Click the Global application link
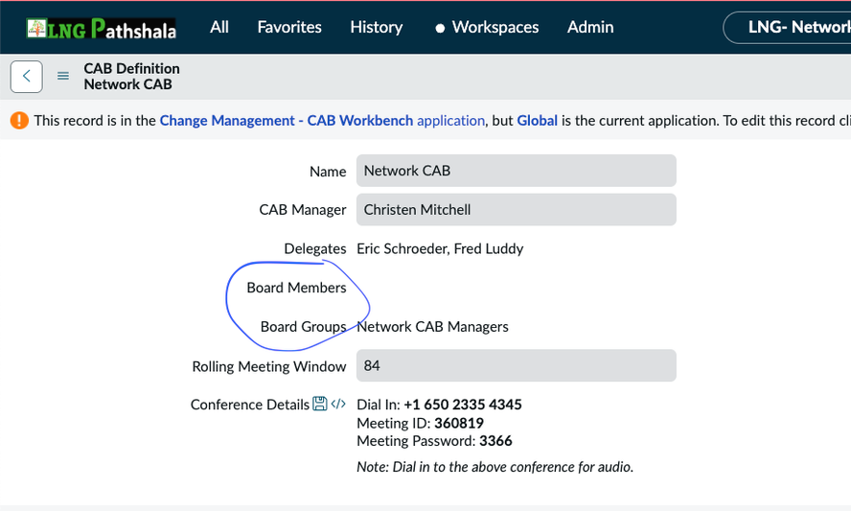This screenshot has width=851, height=511. click(x=537, y=121)
